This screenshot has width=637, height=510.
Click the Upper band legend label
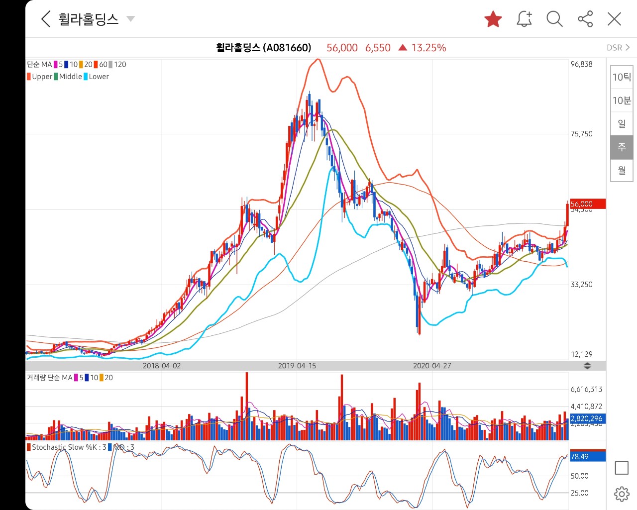click(42, 77)
